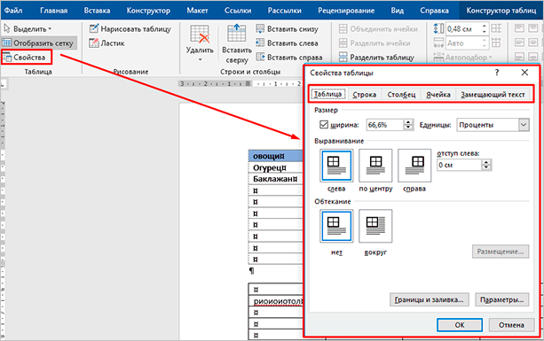The width and height of the screenshot is (544, 341).
Task: Click the distribute columns icon
Action: pos(496,43)
